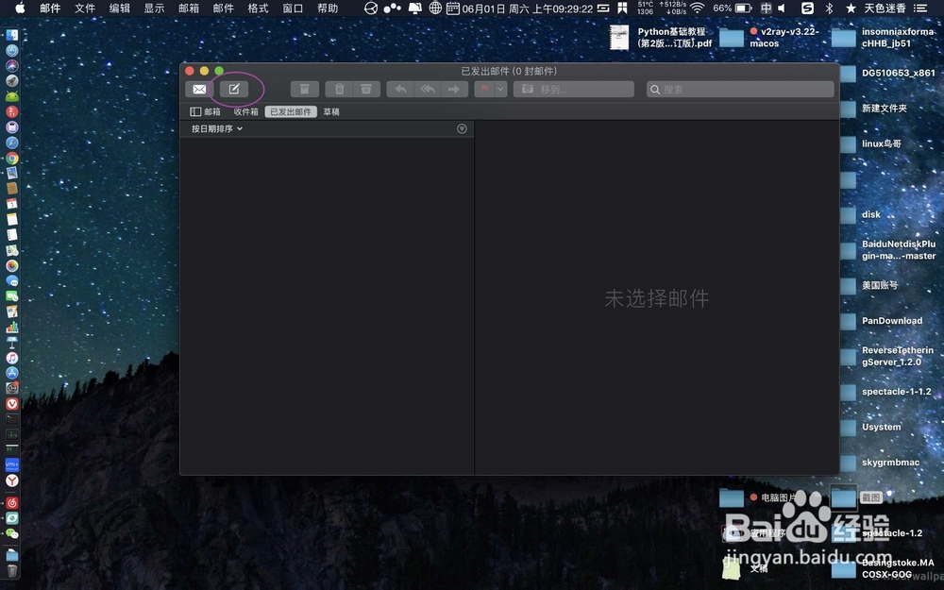Expand the 按日期排序 sort dropdown
Screen dimensions: 944x590
click(x=217, y=128)
